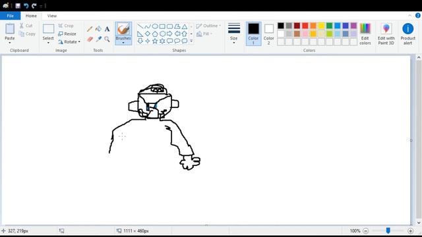Pick the green color swatch
Screen dimensions: 422x237
pos(329,26)
